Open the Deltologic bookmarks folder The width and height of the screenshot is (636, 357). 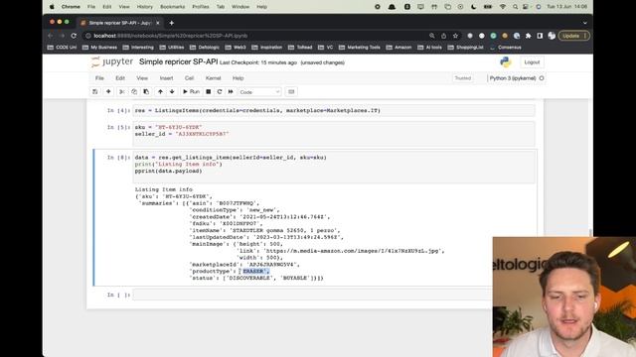[205, 48]
